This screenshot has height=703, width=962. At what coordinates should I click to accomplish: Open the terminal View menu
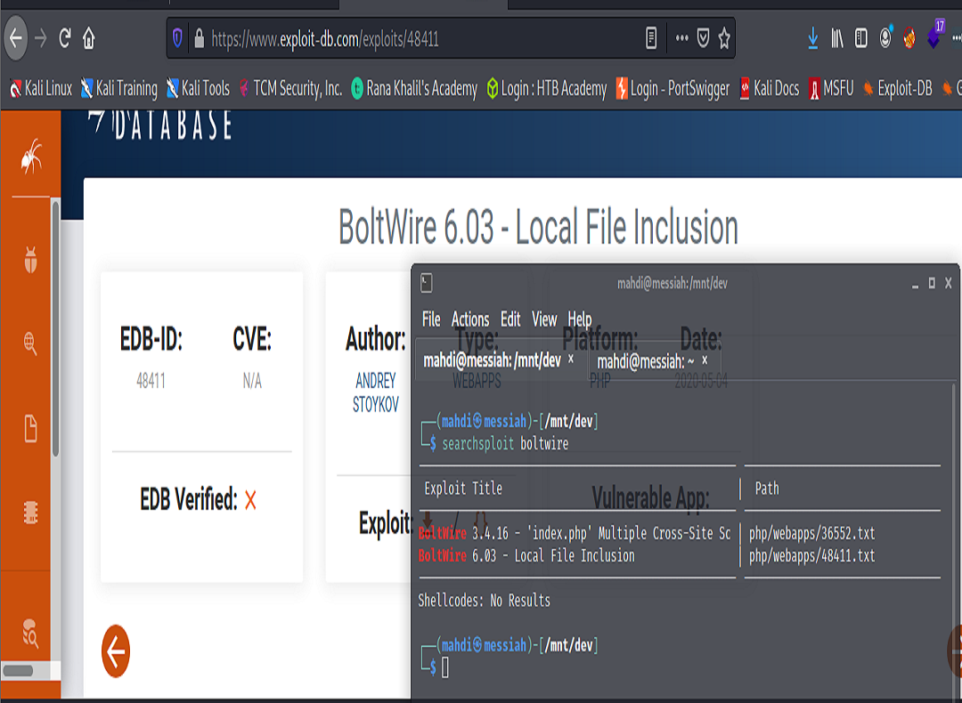(544, 319)
